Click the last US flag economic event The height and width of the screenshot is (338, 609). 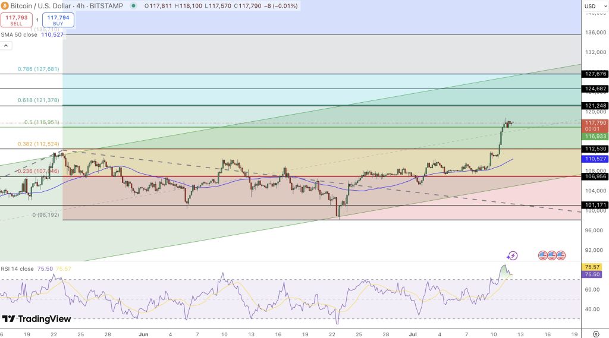point(560,255)
